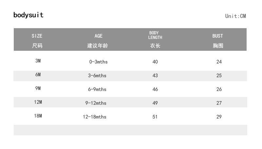Click bust value 24

point(219,62)
